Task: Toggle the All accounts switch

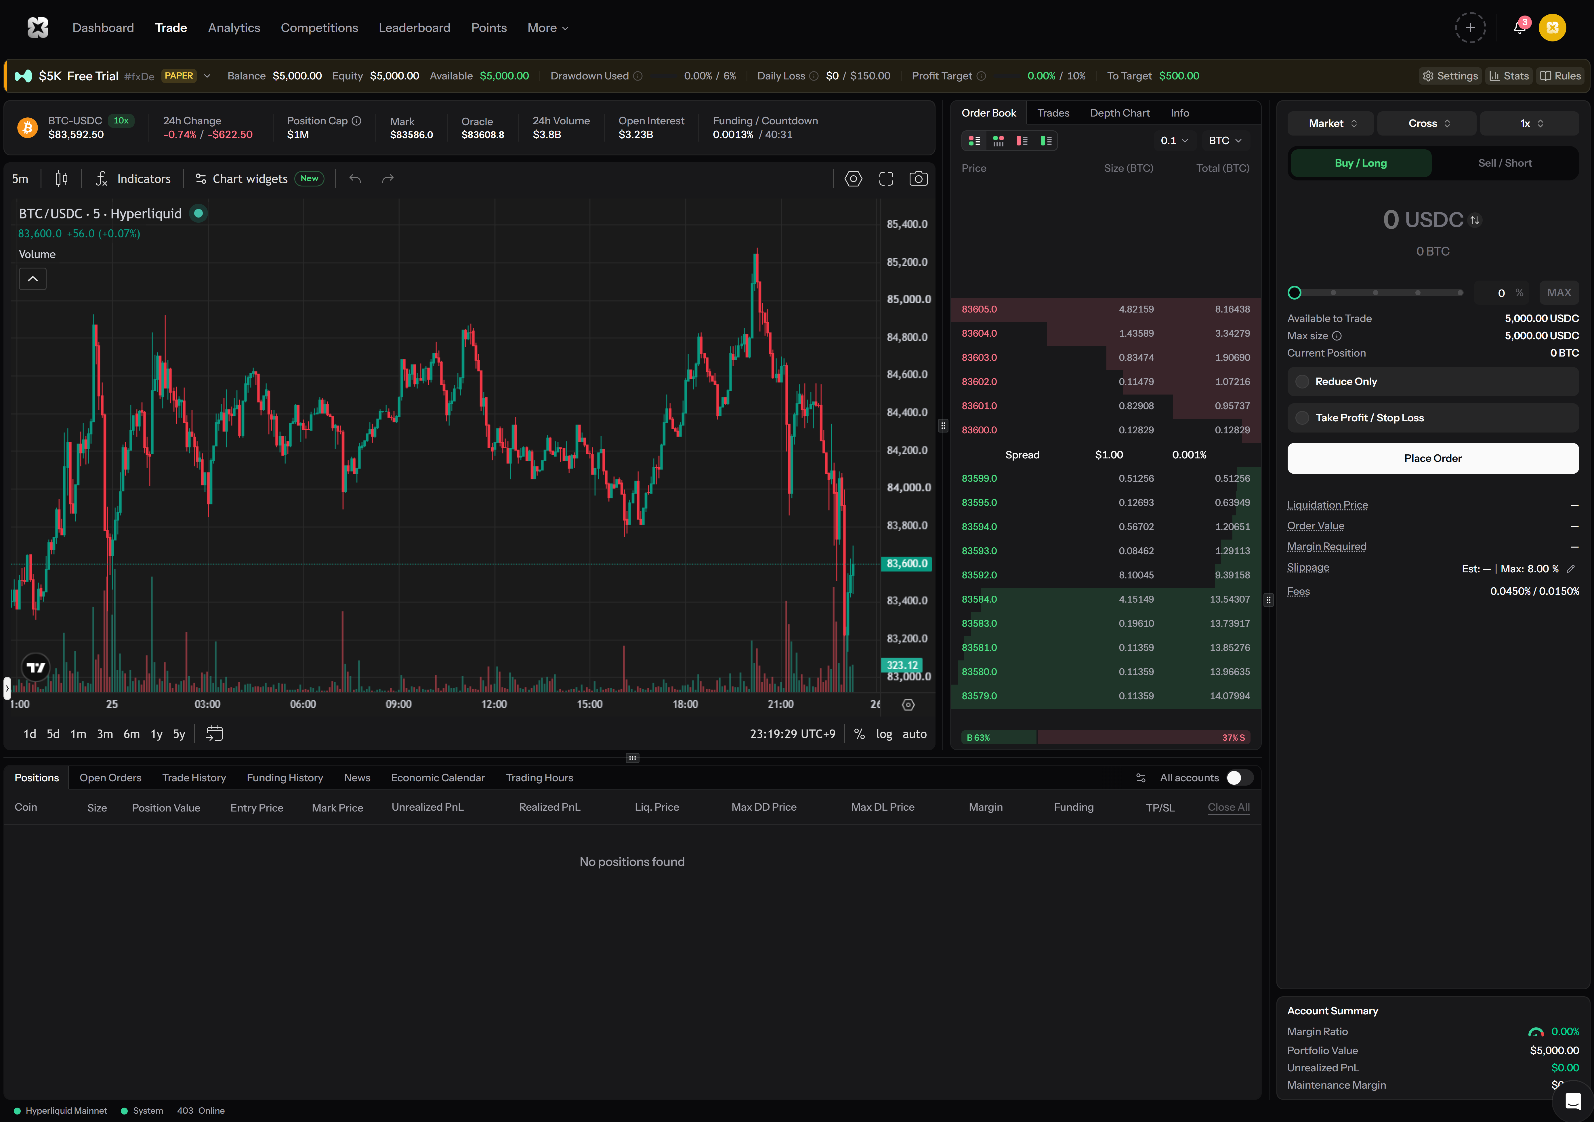Action: (x=1239, y=778)
